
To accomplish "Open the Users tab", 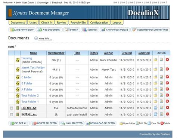I will 33,22.
